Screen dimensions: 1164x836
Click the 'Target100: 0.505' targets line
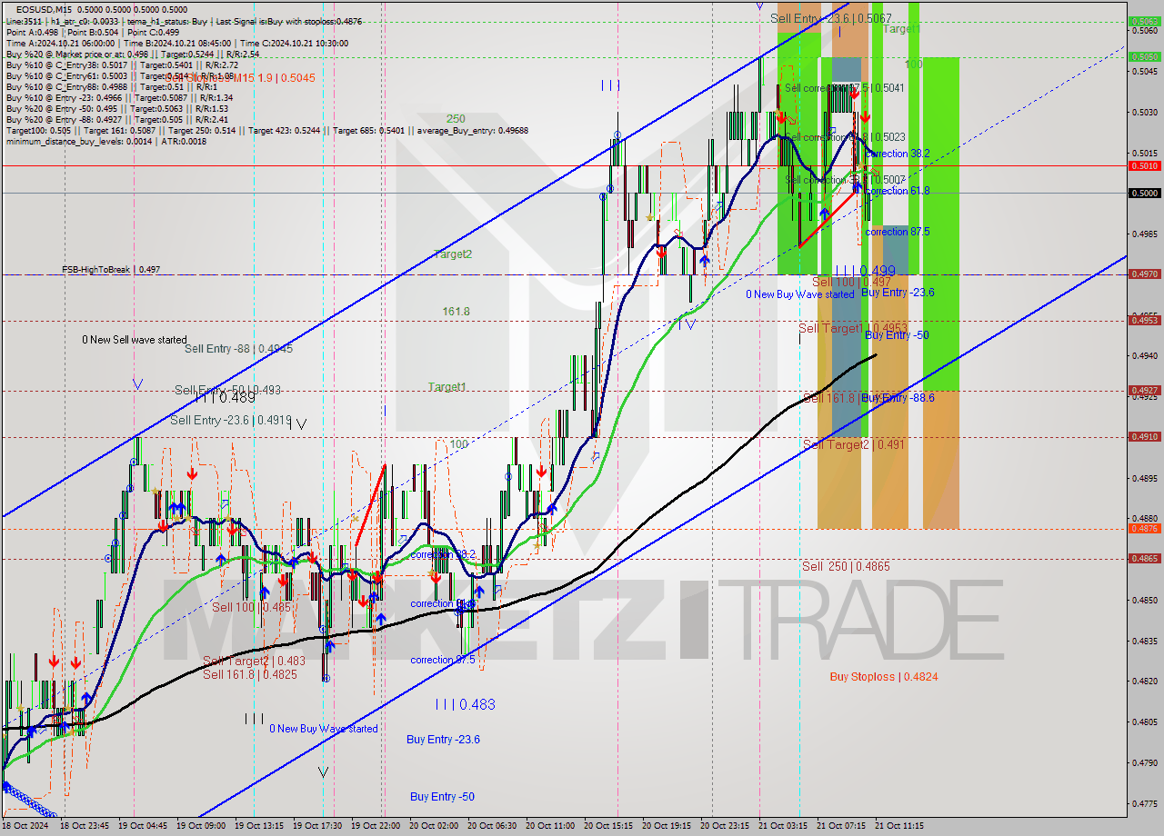pyautogui.click(x=266, y=131)
